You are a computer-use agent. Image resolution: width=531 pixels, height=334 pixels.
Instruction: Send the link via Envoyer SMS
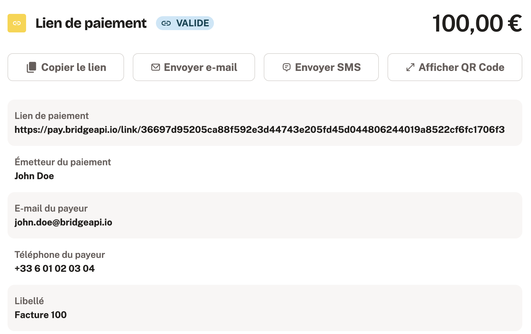click(x=321, y=67)
